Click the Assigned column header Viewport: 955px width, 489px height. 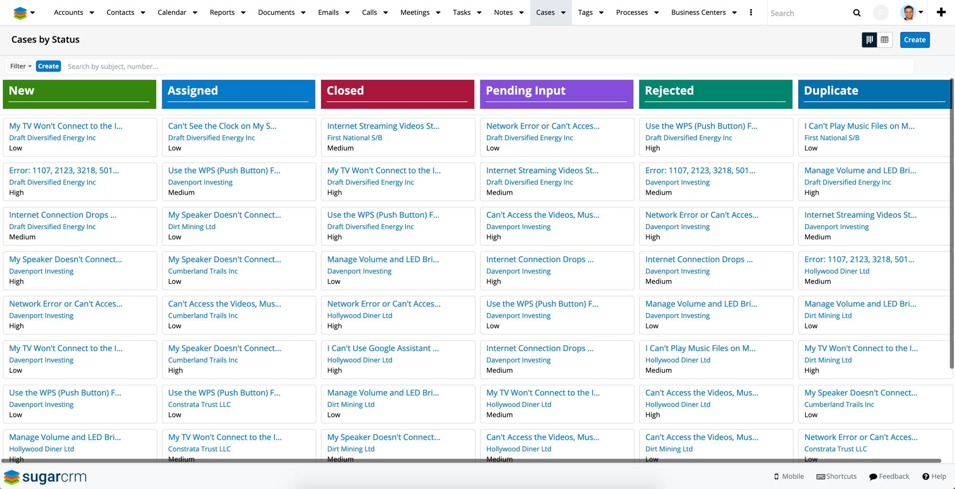click(x=238, y=94)
